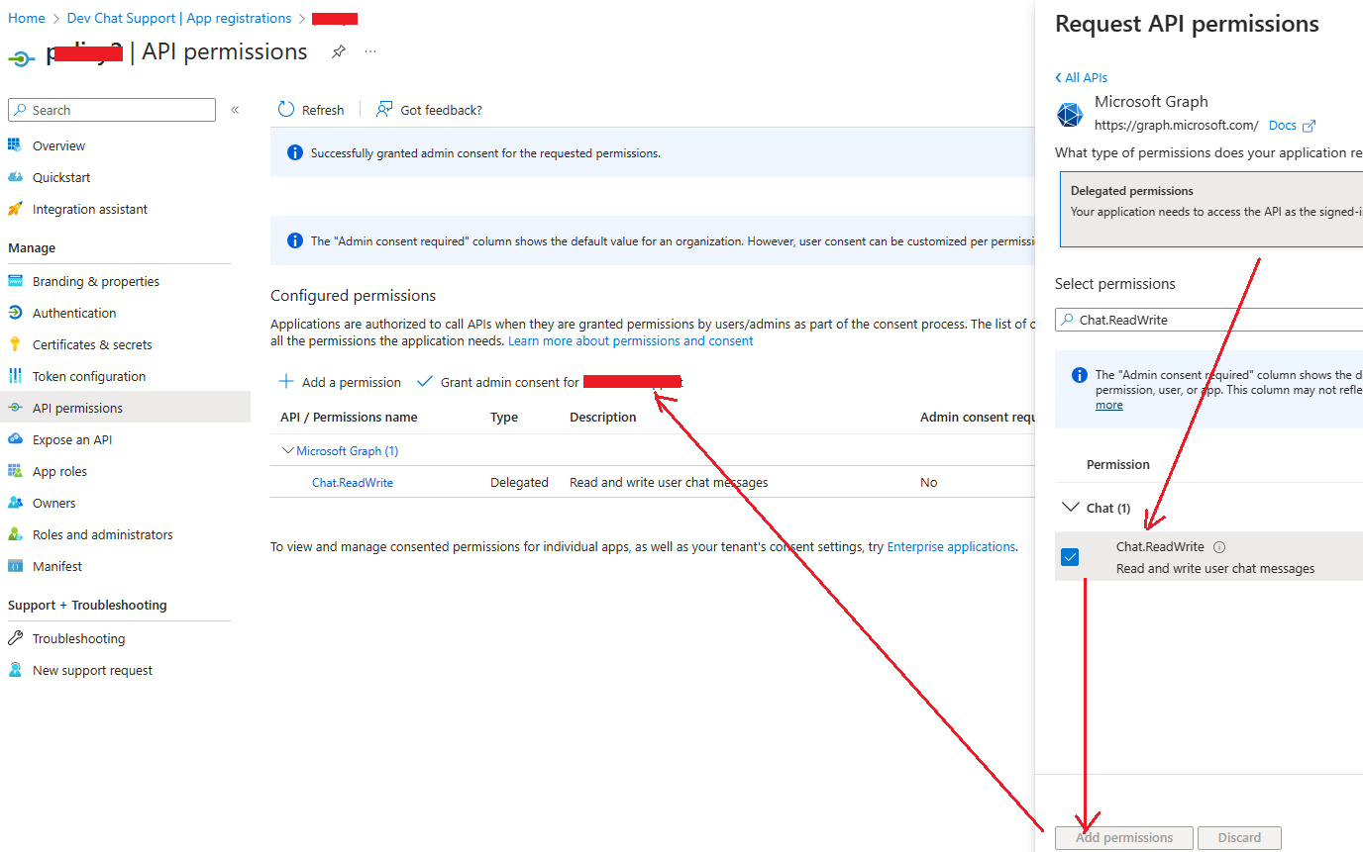The image size is (1363, 852).
Task: Click the Integration assistant rocket icon
Action: 15,209
